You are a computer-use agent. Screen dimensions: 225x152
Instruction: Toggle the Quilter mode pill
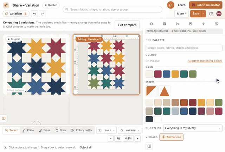[x=51, y=5]
